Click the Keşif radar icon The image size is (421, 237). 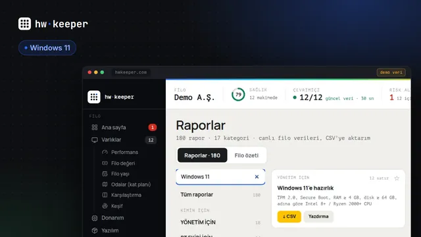105,206
